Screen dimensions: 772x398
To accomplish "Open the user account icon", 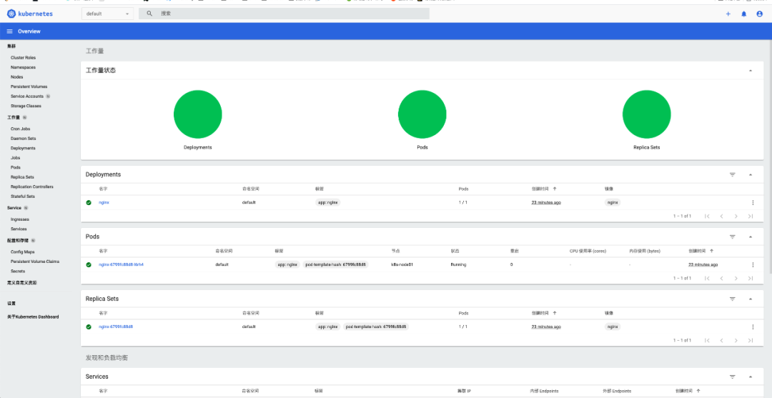I will point(759,14).
